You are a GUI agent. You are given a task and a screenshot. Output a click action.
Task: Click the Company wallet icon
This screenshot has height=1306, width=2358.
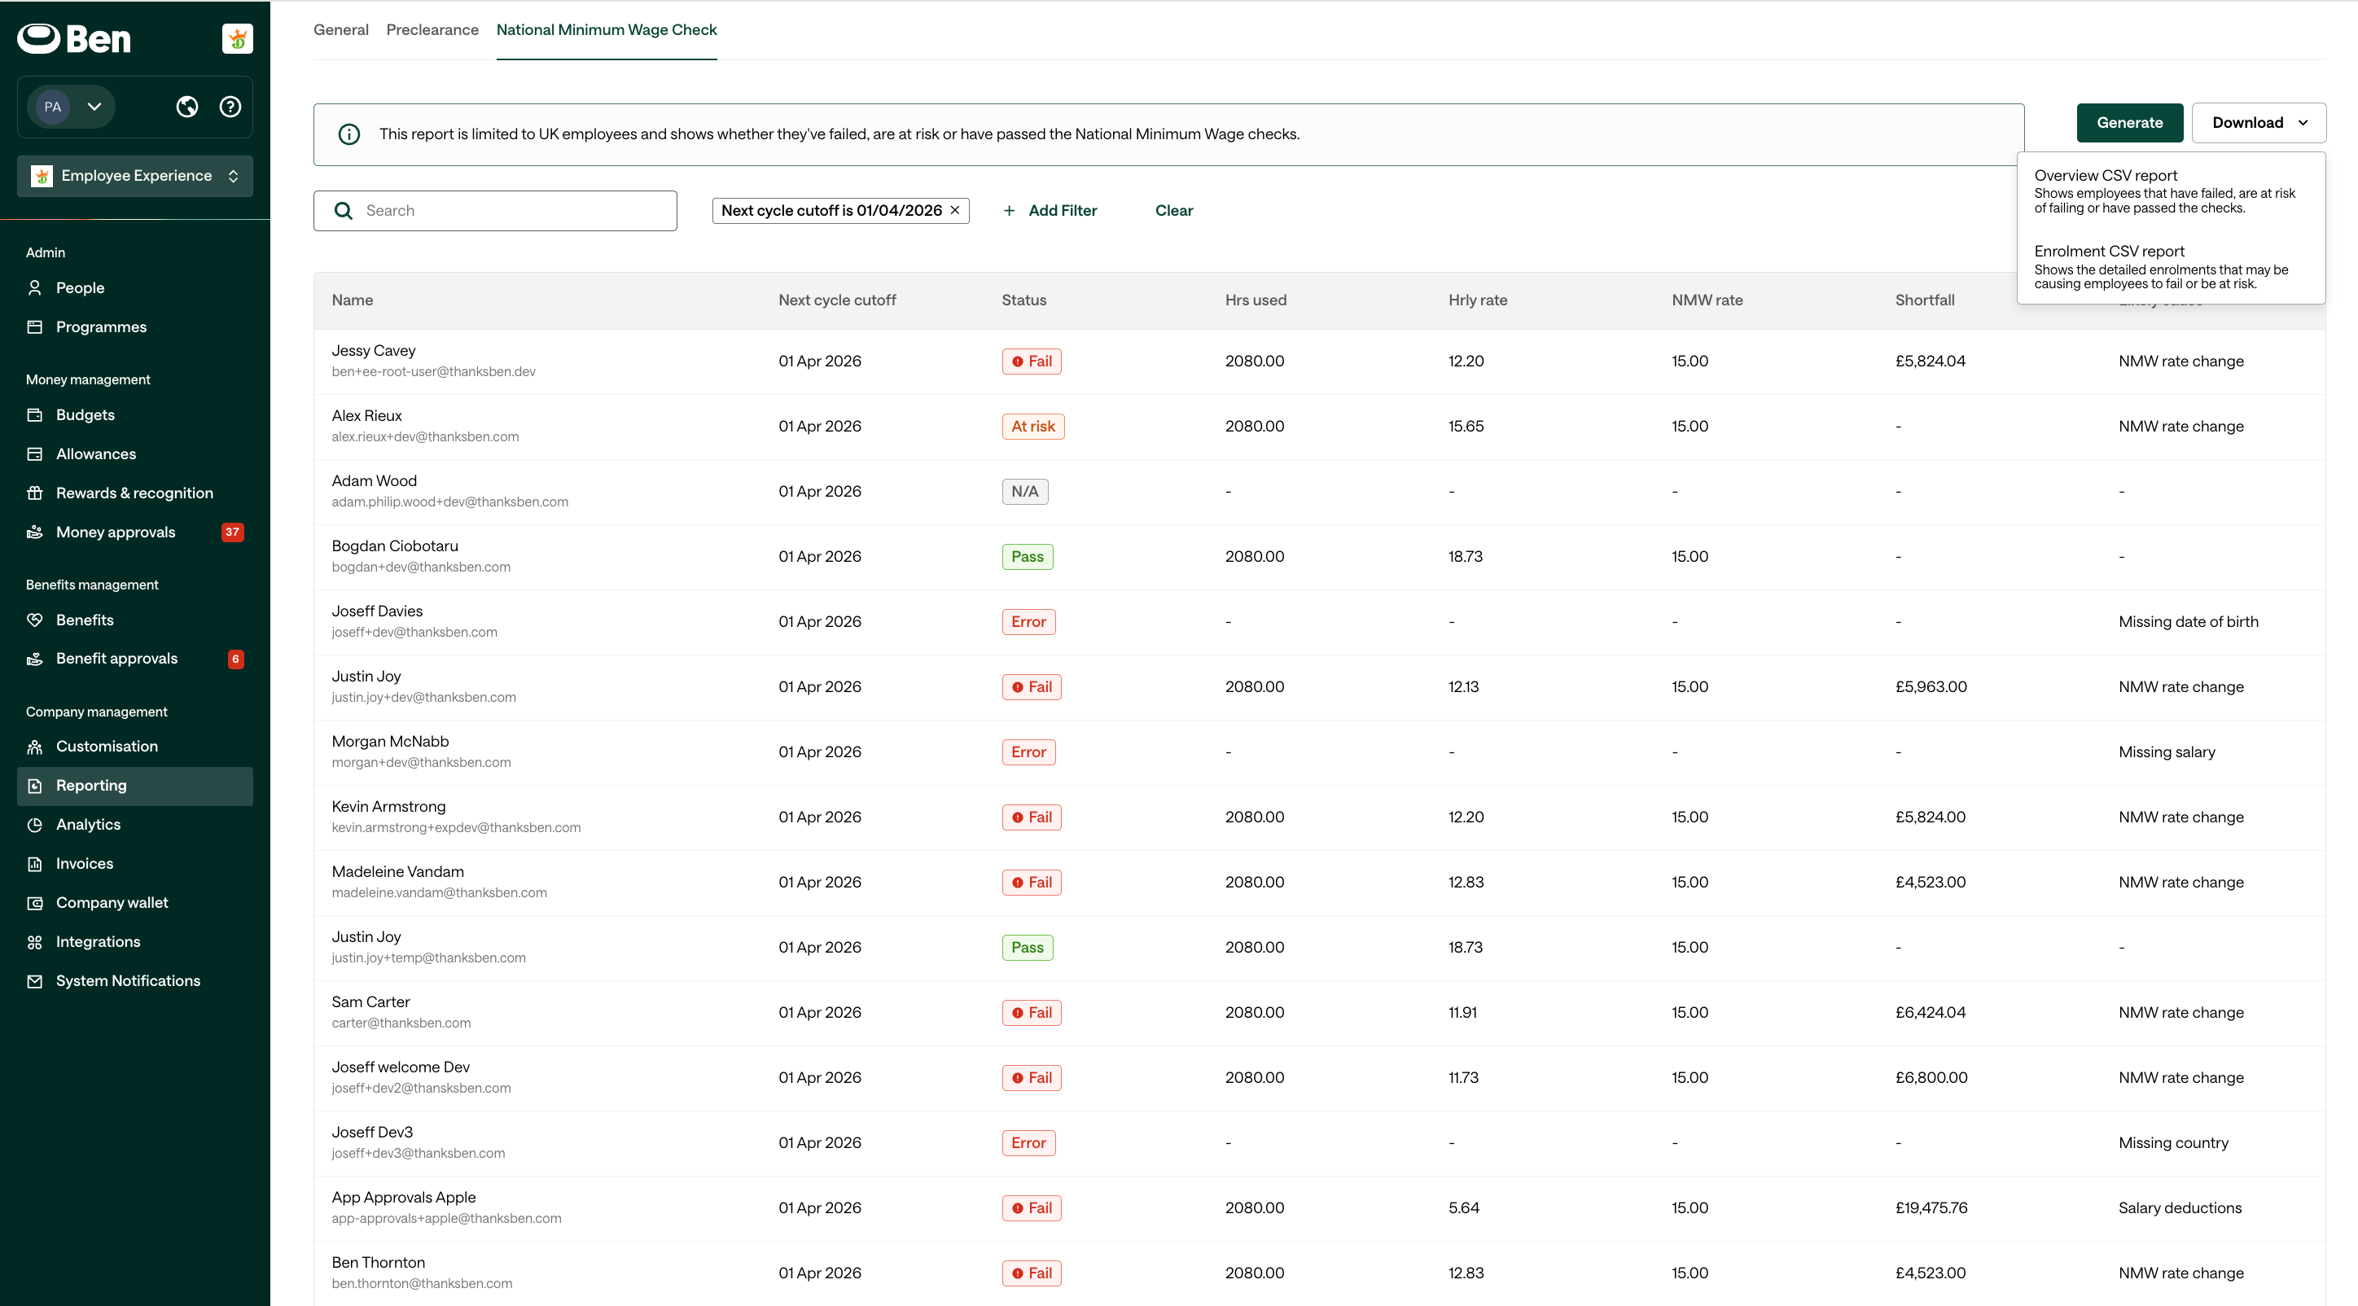point(35,903)
